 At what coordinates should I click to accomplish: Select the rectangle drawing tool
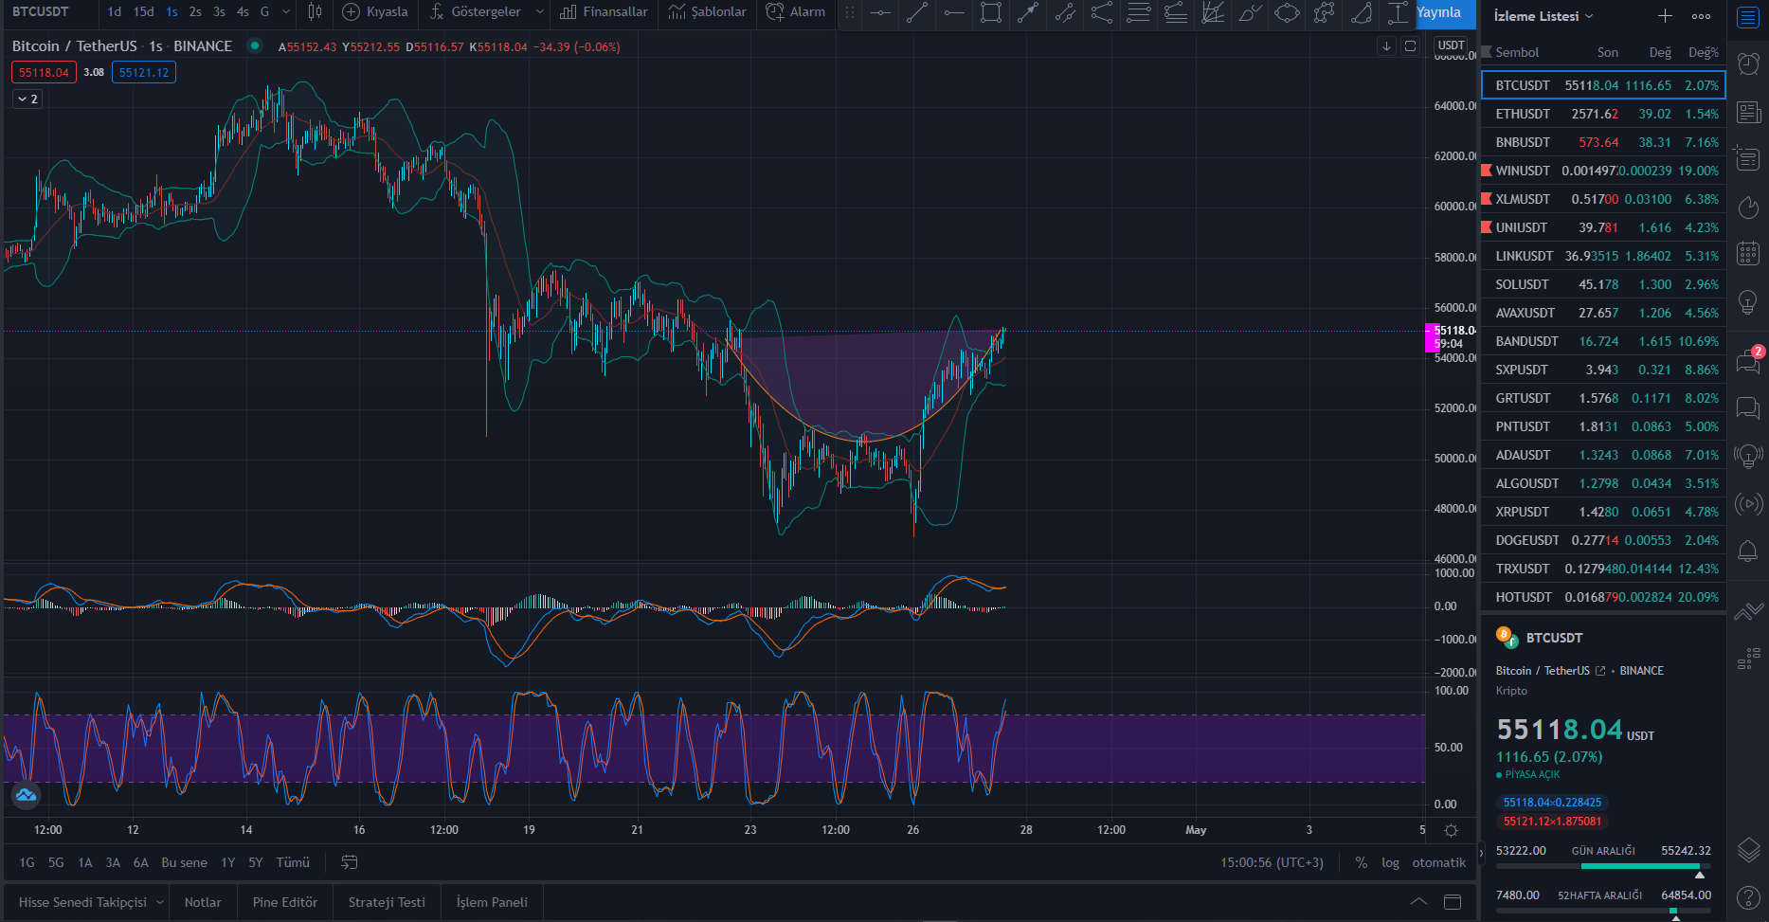tap(991, 13)
